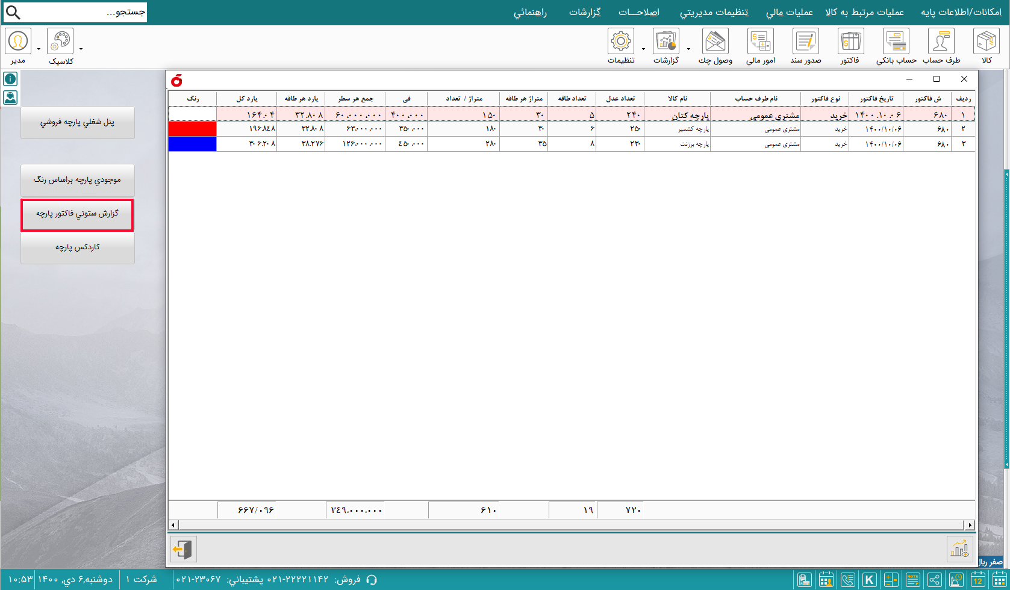Open the phone list icon in status bar

[847, 580]
